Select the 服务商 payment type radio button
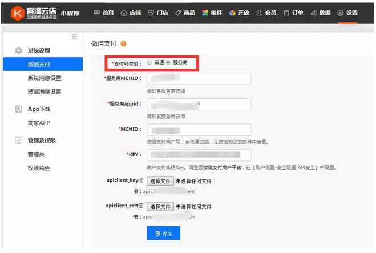Image resolution: width=376 pixels, height=253 pixels. (x=168, y=62)
